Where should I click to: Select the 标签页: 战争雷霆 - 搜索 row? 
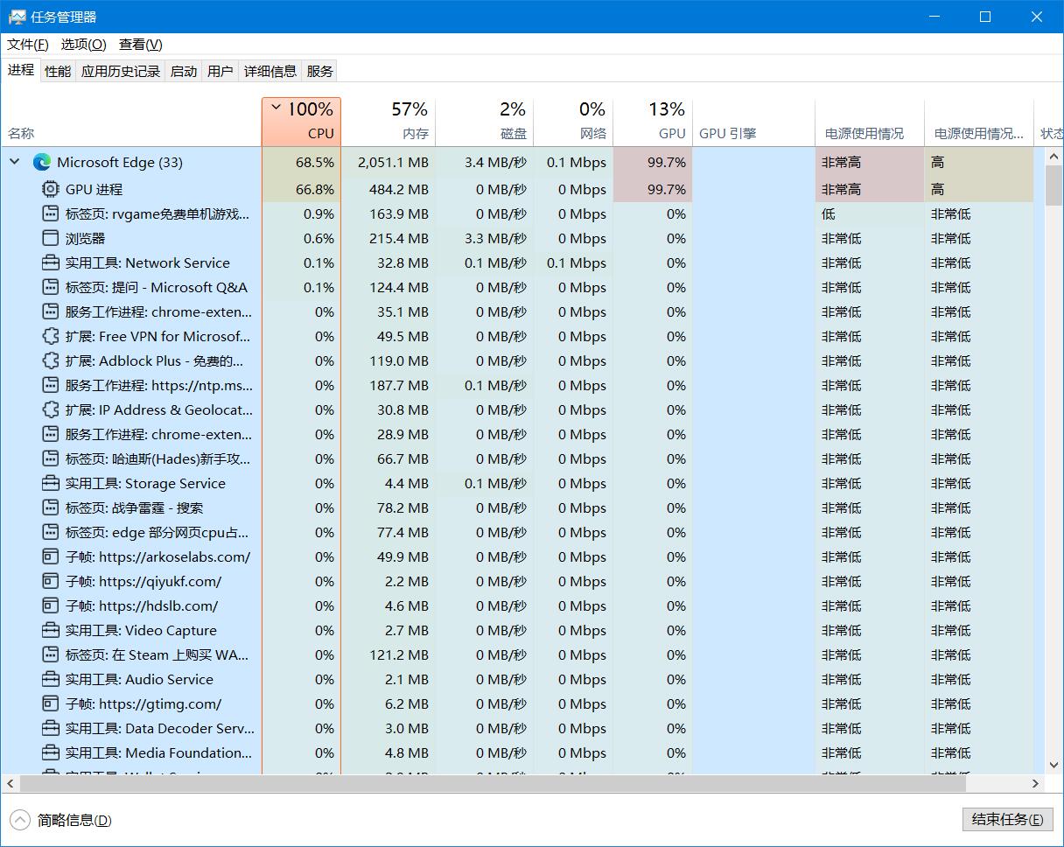click(521, 507)
